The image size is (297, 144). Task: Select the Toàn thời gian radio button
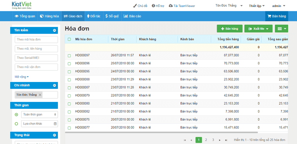(16, 114)
